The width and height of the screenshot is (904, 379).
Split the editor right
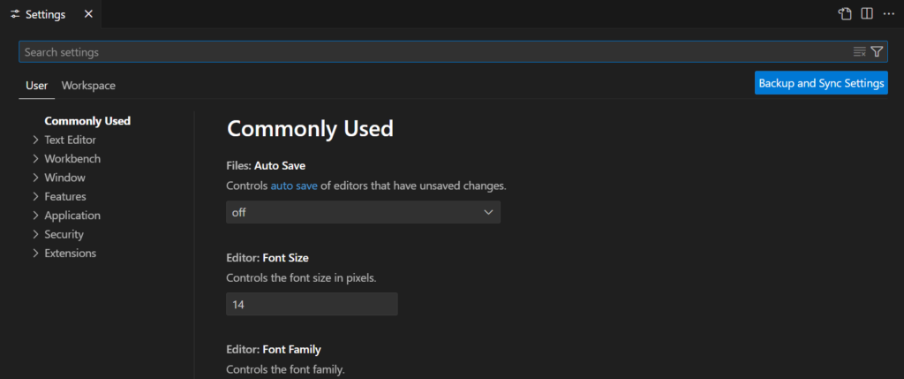pos(867,14)
